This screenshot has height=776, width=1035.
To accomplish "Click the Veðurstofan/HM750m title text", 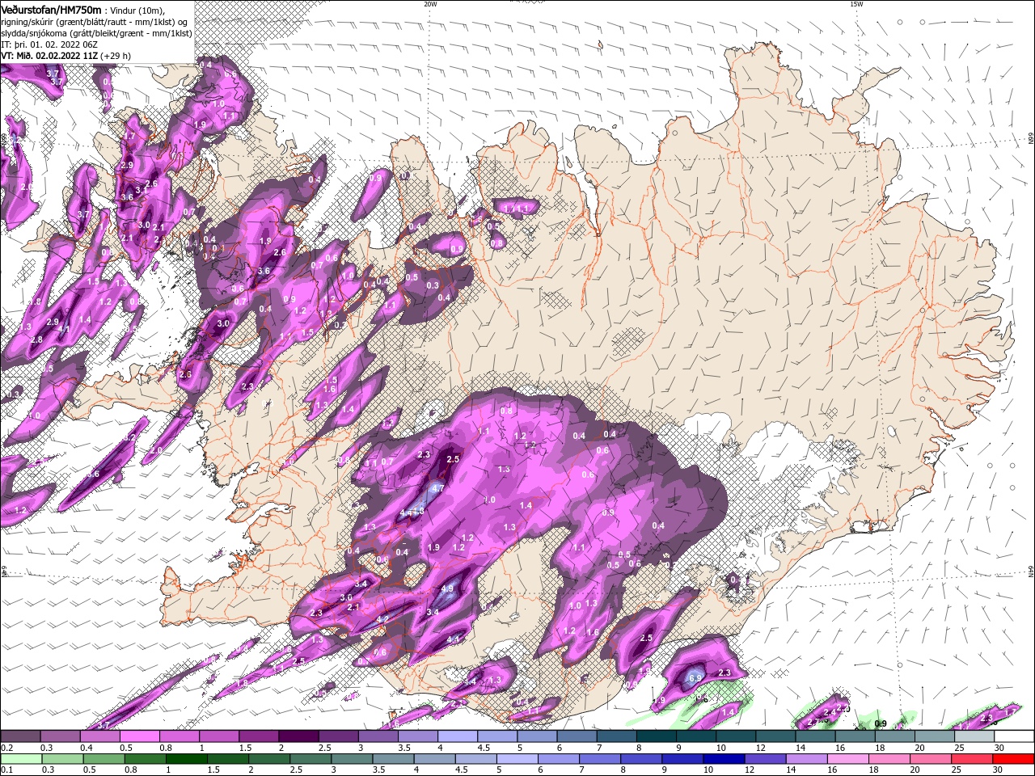I will pos(51,9).
